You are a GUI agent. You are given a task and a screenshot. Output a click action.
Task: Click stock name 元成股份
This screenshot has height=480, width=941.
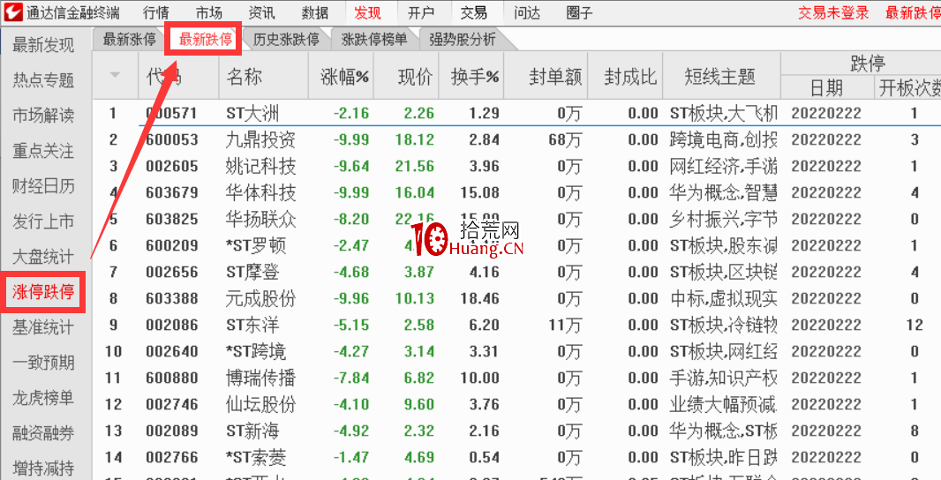pyautogui.click(x=261, y=298)
